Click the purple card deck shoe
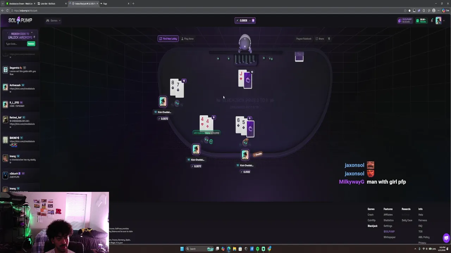451x253 pixels. tap(299, 57)
